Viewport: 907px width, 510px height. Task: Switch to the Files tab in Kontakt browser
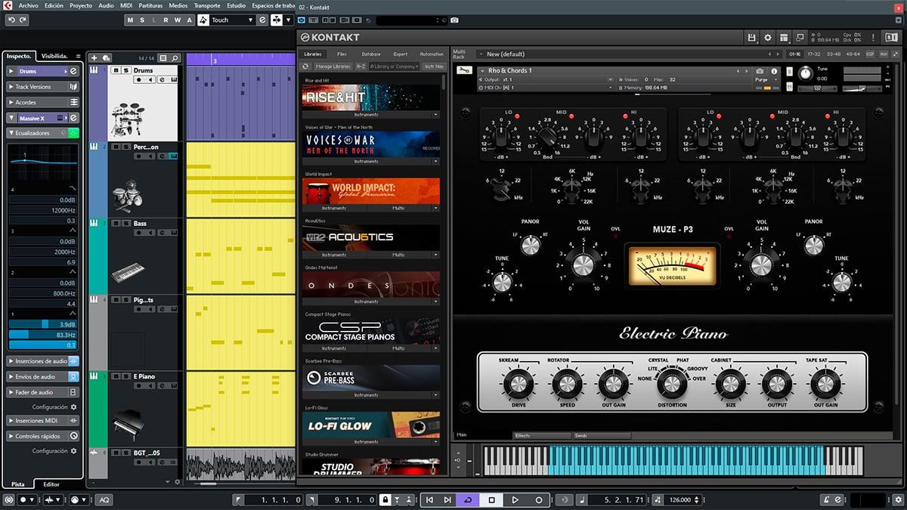pos(342,54)
